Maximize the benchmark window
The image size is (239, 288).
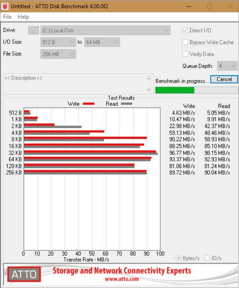(x=209, y=6)
